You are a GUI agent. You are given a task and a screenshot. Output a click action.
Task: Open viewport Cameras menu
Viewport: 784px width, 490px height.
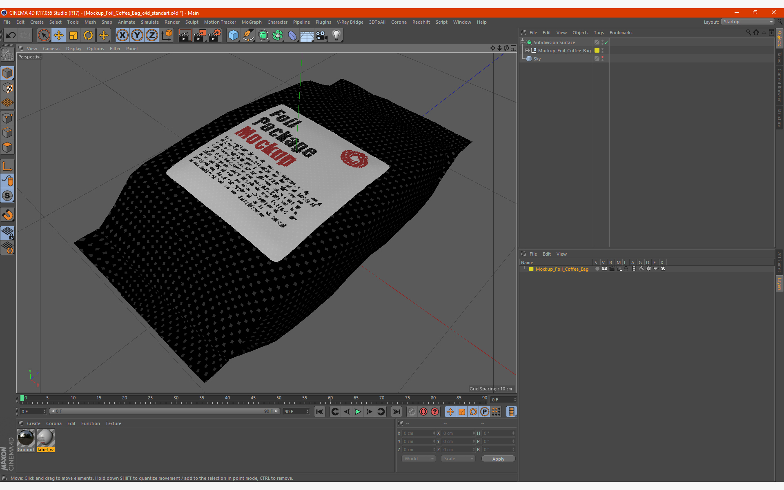click(51, 49)
